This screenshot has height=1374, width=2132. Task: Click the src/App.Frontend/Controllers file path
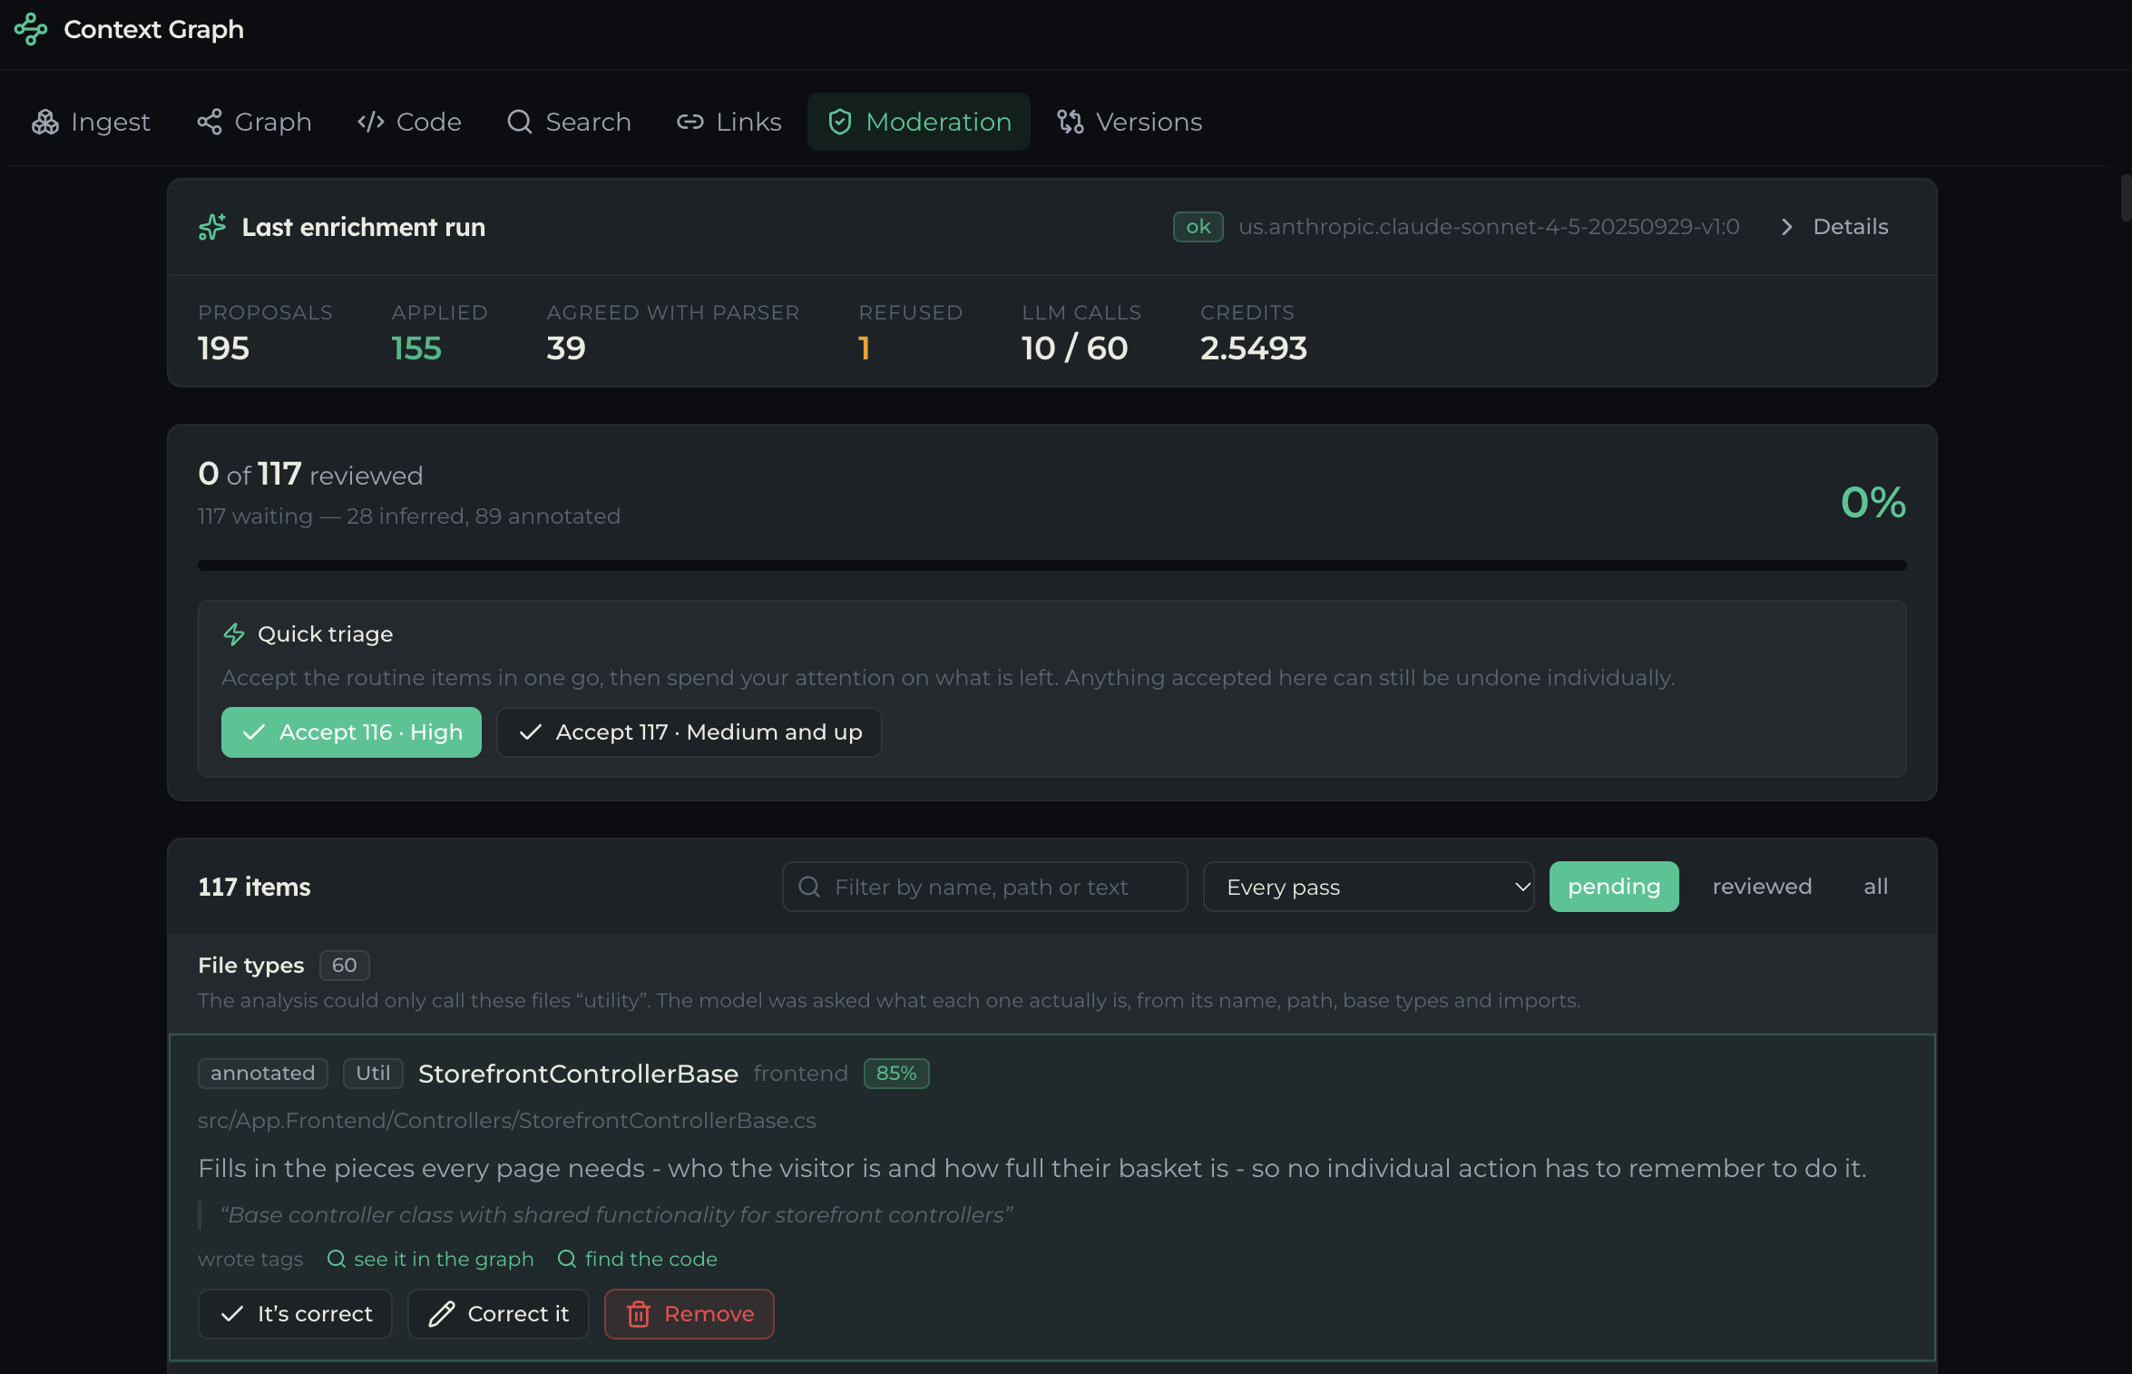tap(507, 1121)
